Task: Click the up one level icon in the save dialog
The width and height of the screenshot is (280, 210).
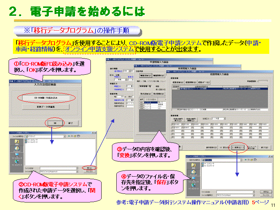Action: click(248, 160)
